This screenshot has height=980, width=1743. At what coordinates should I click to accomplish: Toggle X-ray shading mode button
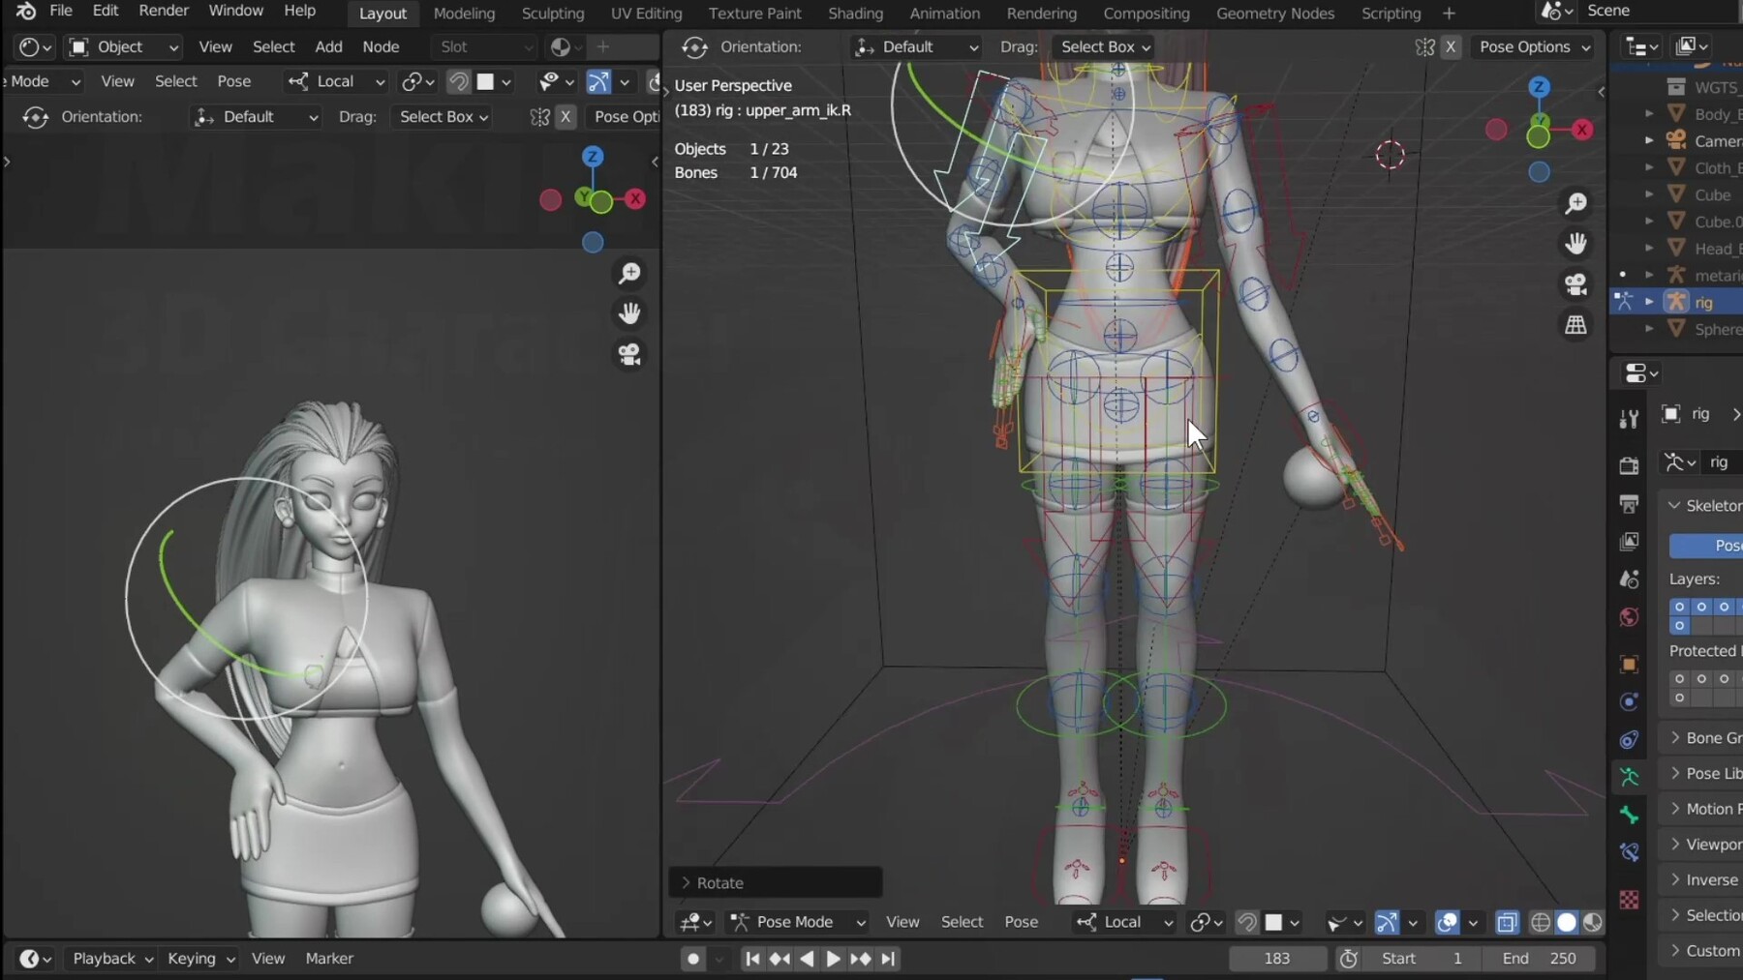1508,922
